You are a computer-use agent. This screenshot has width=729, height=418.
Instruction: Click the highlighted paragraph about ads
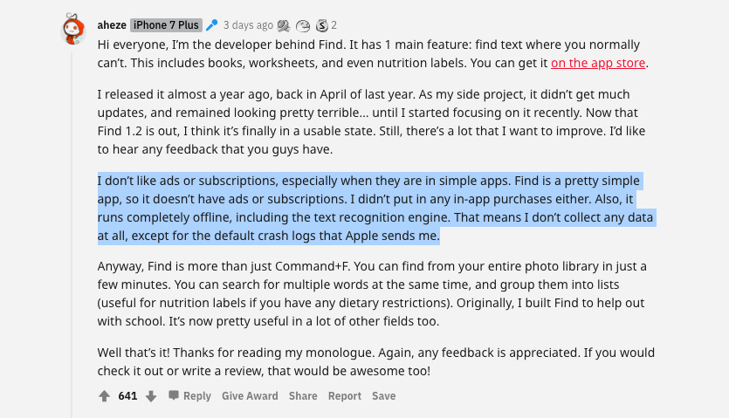coord(375,209)
